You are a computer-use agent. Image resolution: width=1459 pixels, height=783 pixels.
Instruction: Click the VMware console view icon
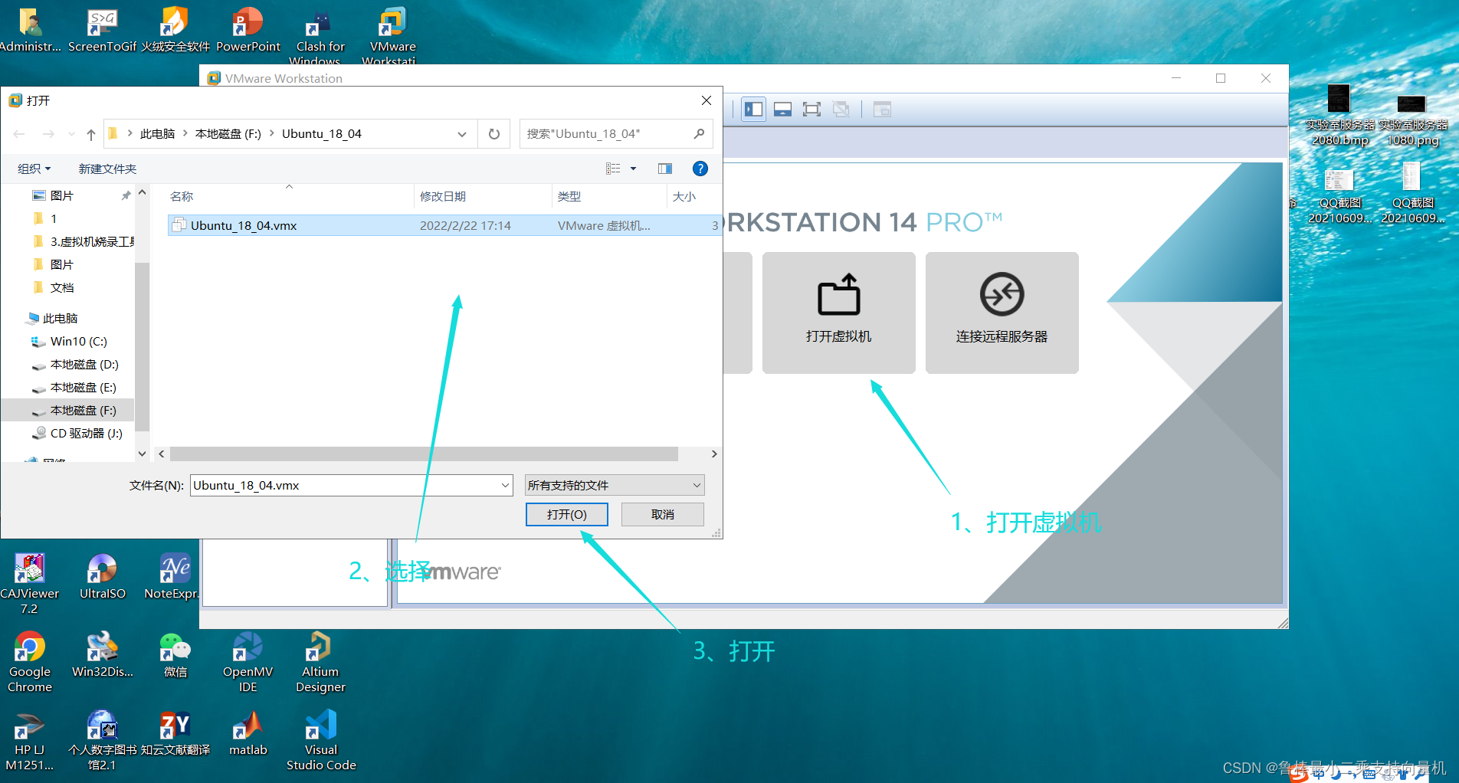(x=882, y=110)
